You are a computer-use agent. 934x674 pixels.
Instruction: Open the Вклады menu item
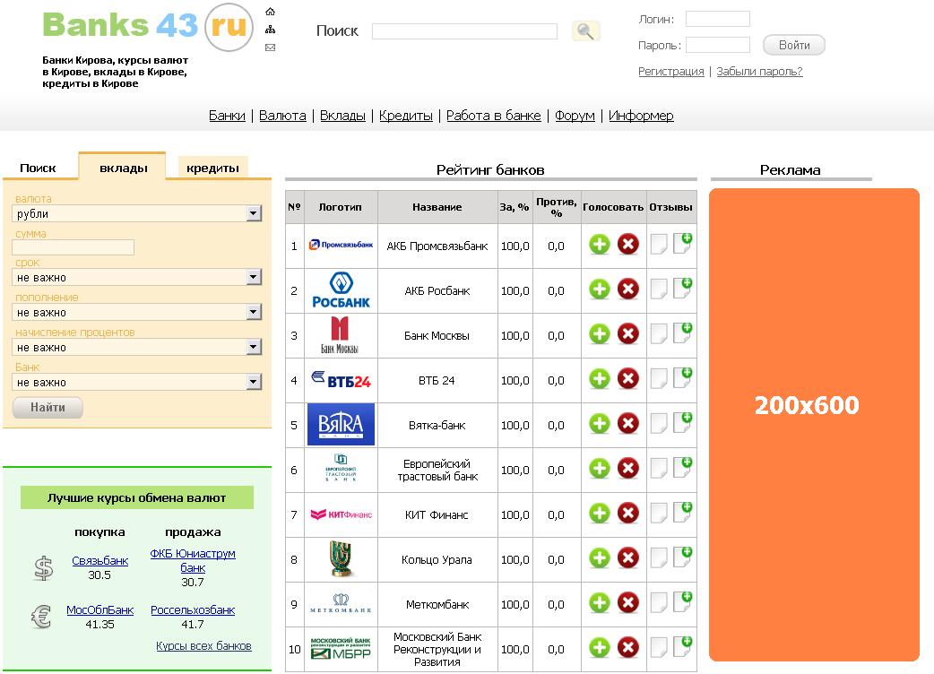(342, 116)
